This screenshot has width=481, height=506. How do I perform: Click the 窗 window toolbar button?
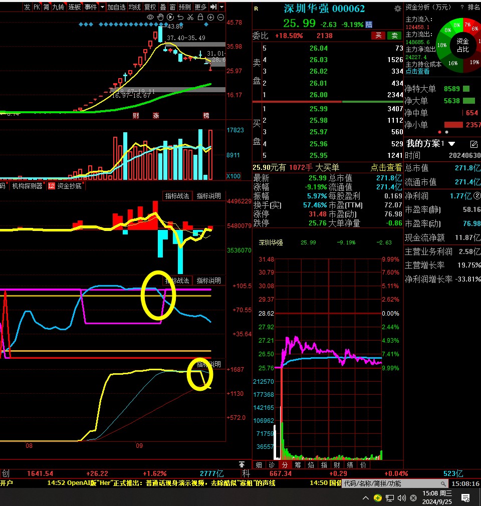click(172, 7)
